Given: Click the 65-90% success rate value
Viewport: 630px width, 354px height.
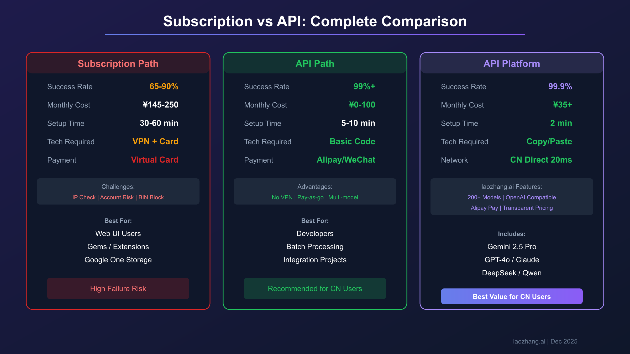Looking at the screenshot, I should click(x=164, y=87).
